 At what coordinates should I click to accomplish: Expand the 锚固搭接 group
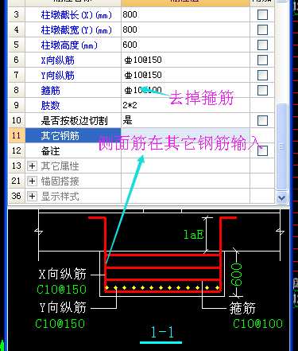click(32, 181)
